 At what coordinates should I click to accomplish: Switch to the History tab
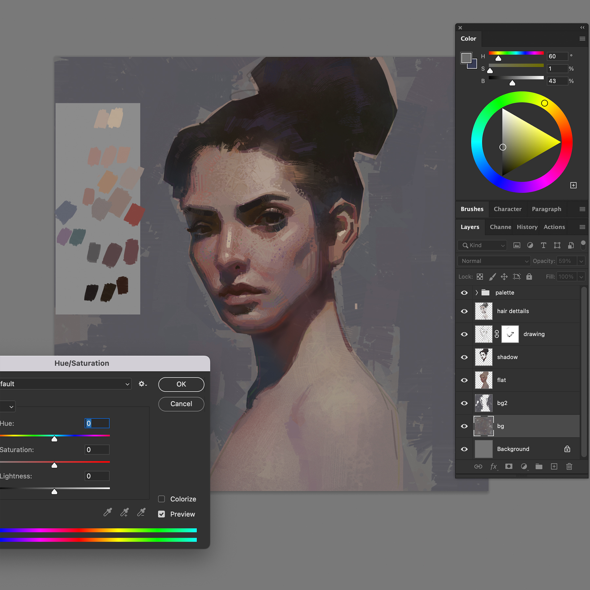click(527, 227)
